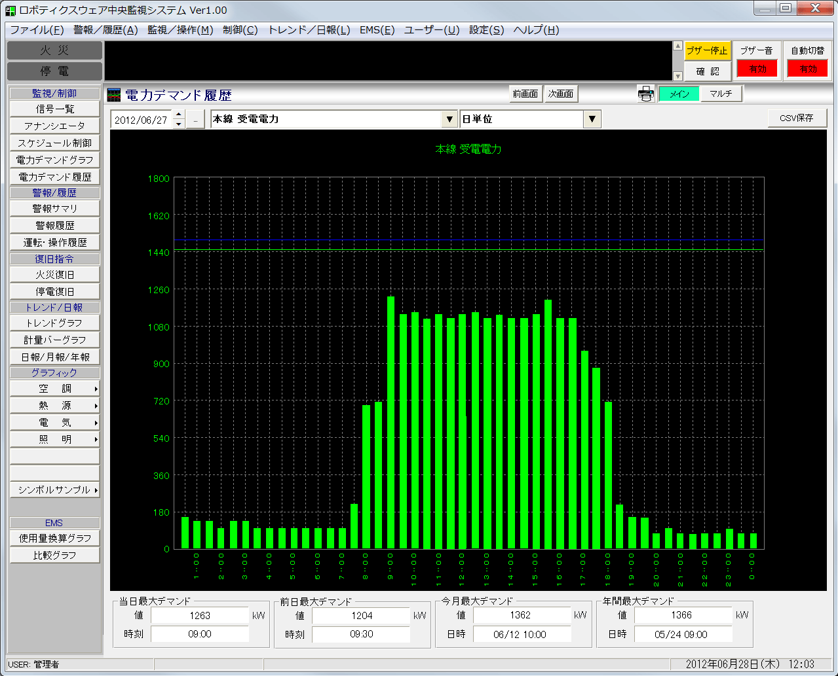Screen dimensions: 838x676
Task: Open the 日単位 period dropdown
Action: click(x=592, y=119)
